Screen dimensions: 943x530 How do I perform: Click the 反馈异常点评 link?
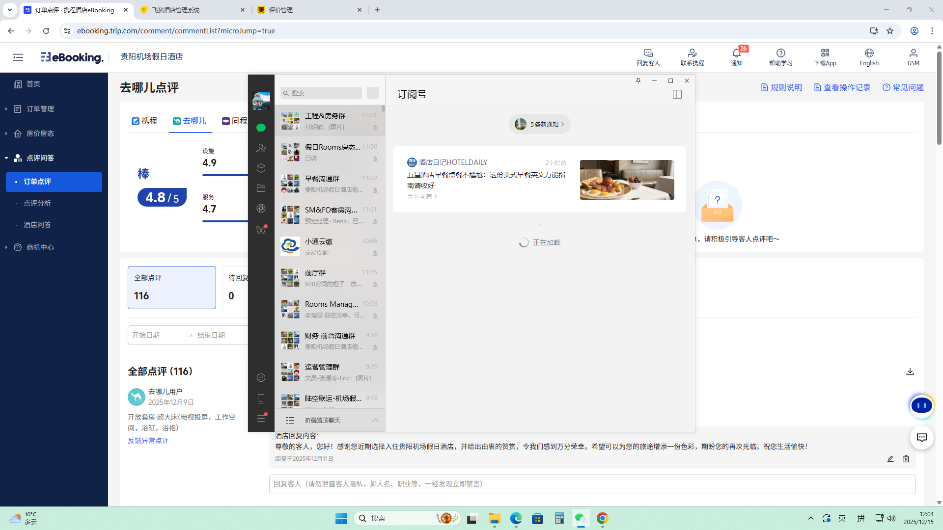point(148,441)
